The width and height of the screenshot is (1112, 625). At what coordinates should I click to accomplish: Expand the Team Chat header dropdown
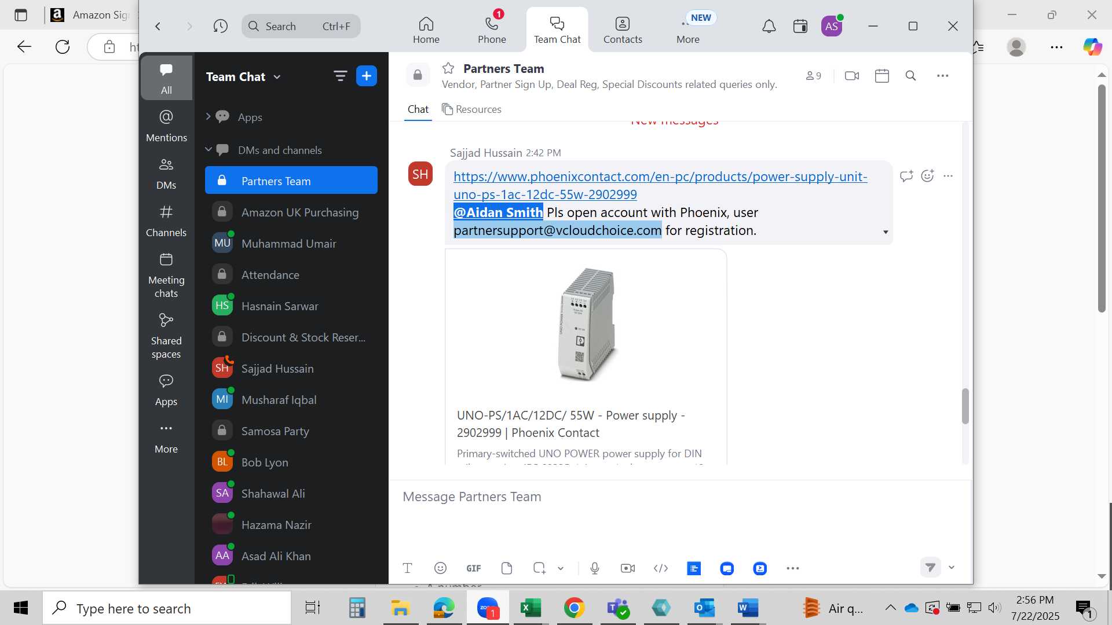(x=277, y=77)
